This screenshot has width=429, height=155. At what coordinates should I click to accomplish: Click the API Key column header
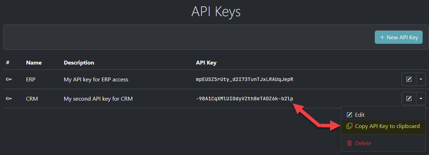click(x=206, y=63)
